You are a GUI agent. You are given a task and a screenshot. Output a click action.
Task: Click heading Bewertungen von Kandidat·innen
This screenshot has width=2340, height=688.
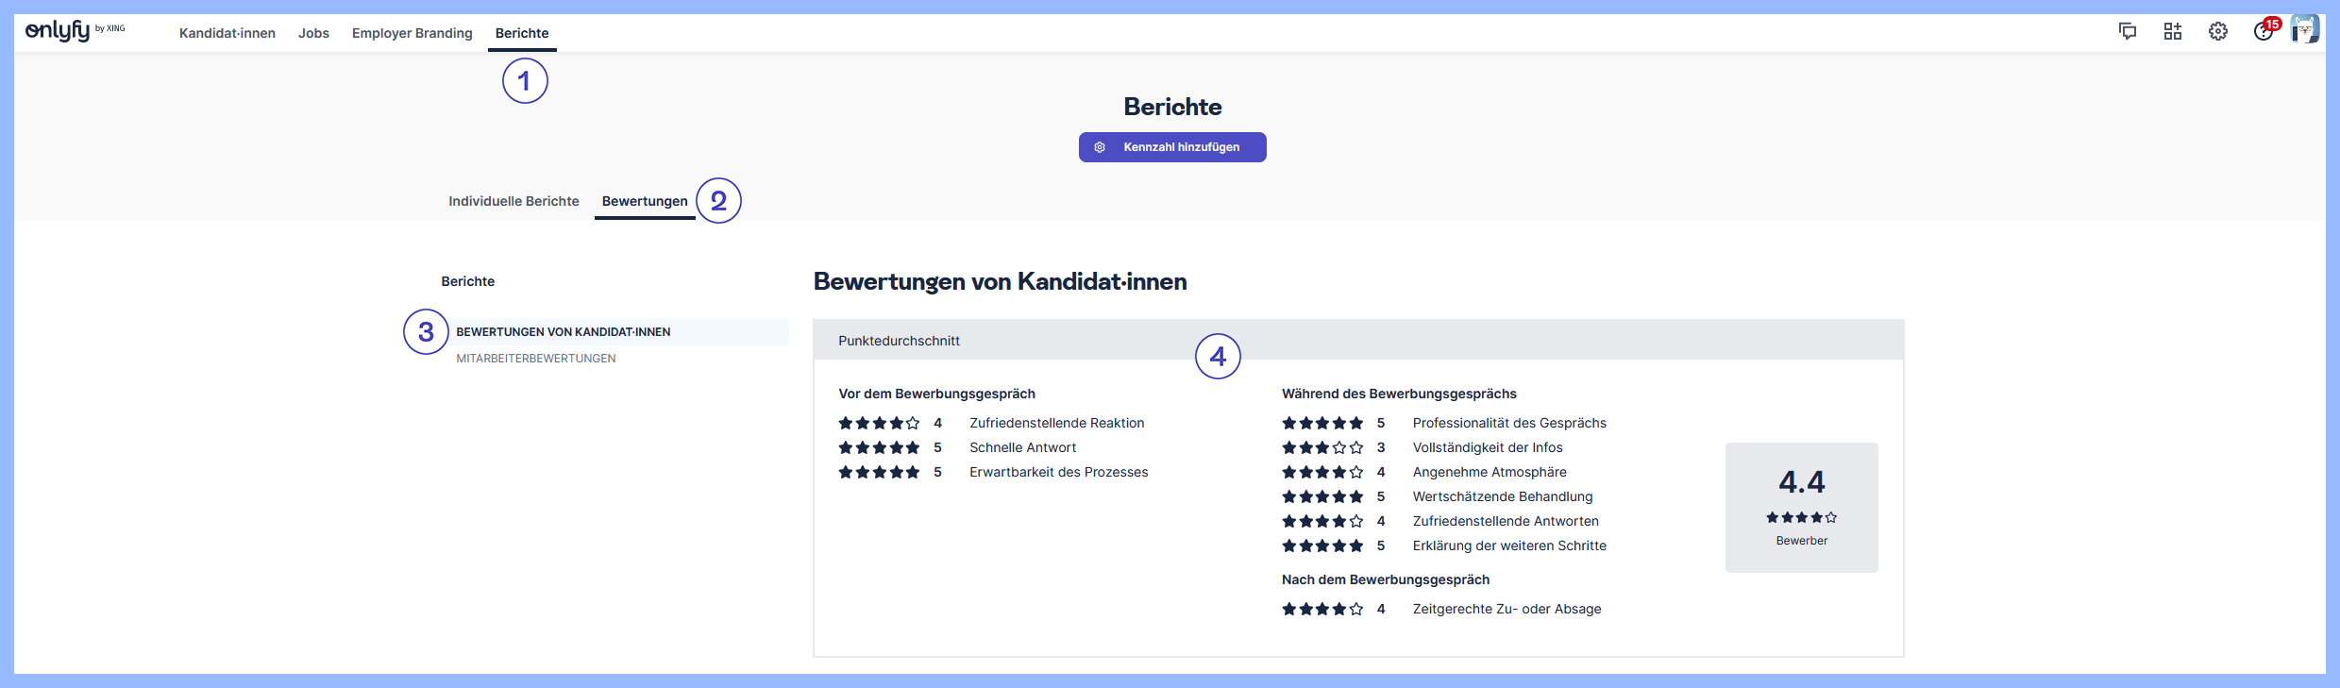coord(1001,281)
